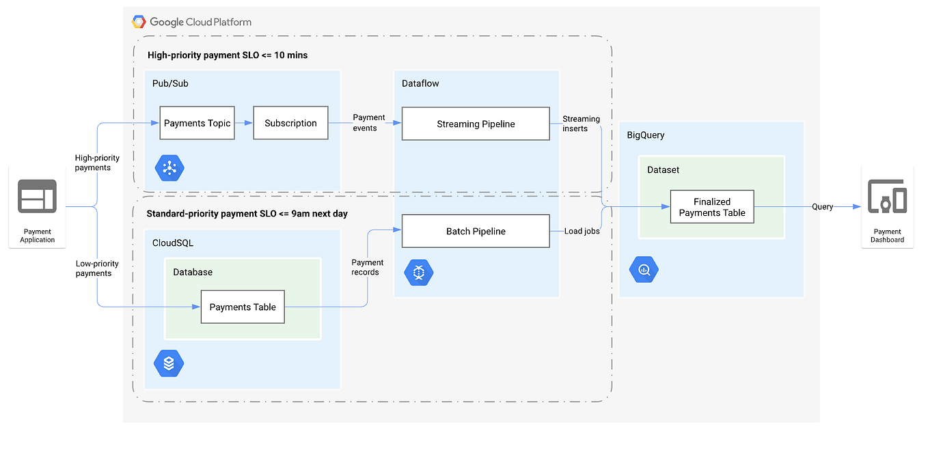This screenshot has width=928, height=459.
Task: Select the Payment Dashboard devices icon
Action: click(x=887, y=196)
